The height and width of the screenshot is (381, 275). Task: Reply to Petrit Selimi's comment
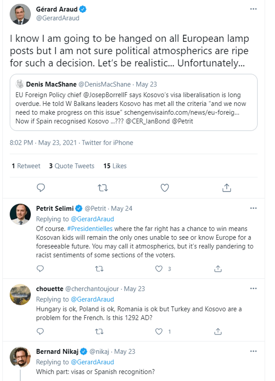click(40, 269)
